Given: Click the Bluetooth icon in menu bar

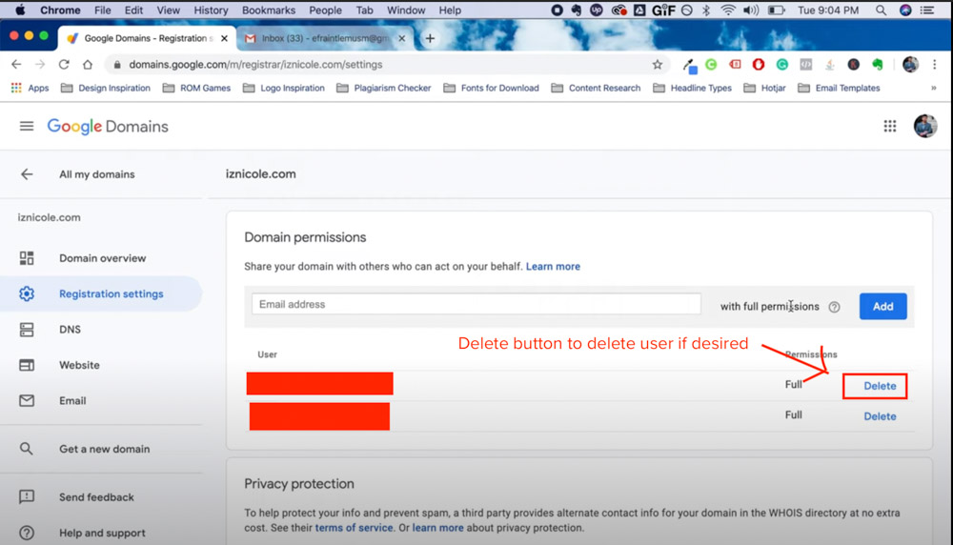Looking at the screenshot, I should [706, 10].
